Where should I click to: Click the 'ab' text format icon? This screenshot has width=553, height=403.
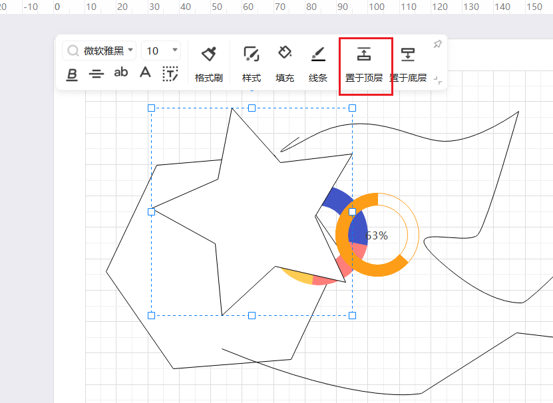[121, 72]
